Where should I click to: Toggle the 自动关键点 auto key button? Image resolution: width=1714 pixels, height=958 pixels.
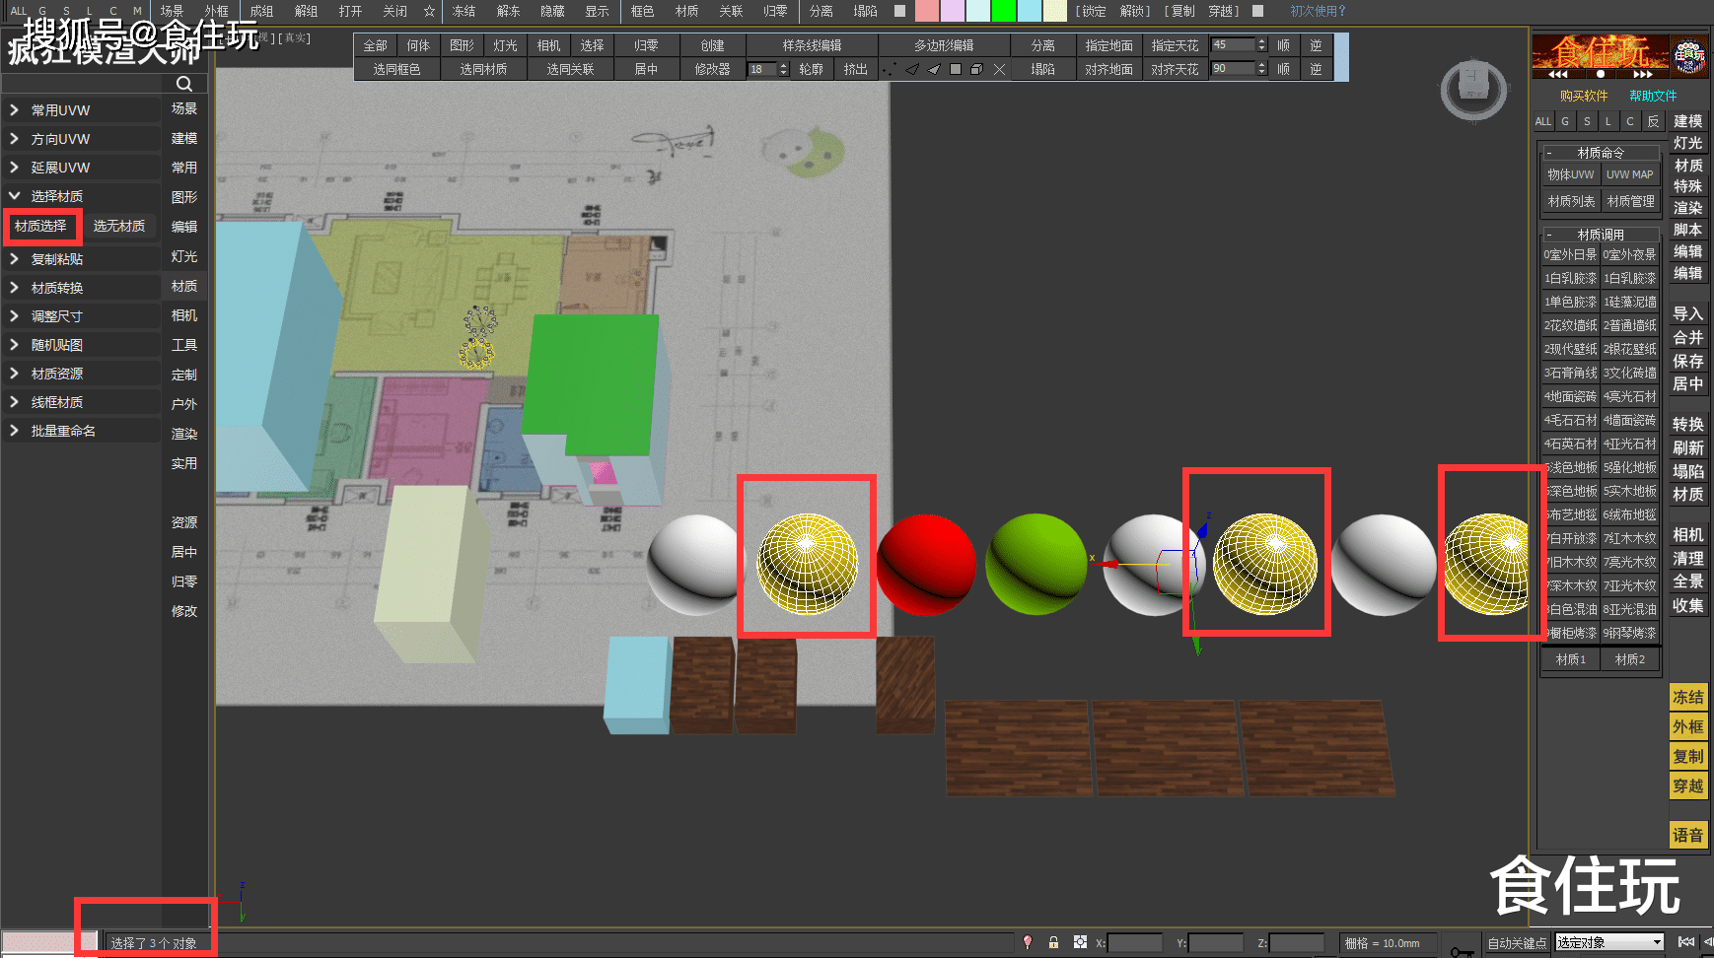1517,943
